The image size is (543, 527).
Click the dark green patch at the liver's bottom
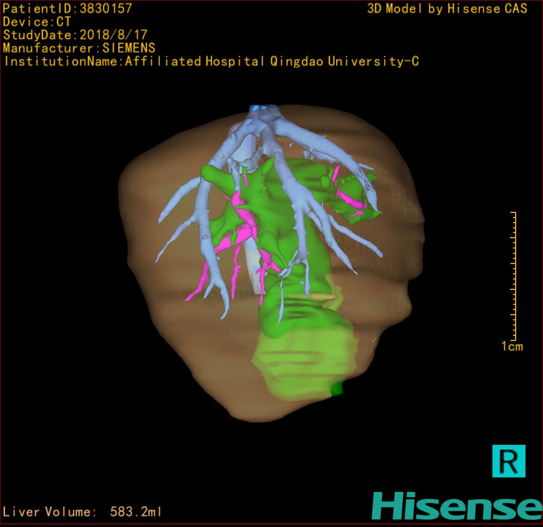click(337, 389)
